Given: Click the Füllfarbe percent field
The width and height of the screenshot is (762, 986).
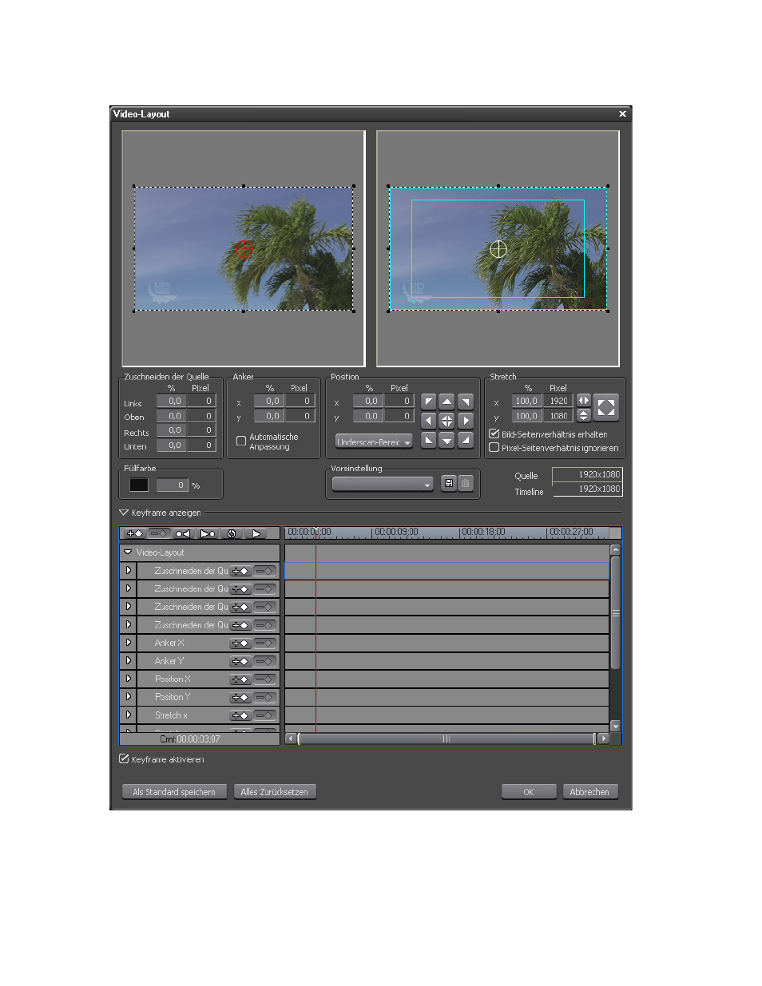Looking at the screenshot, I should pos(171,485).
